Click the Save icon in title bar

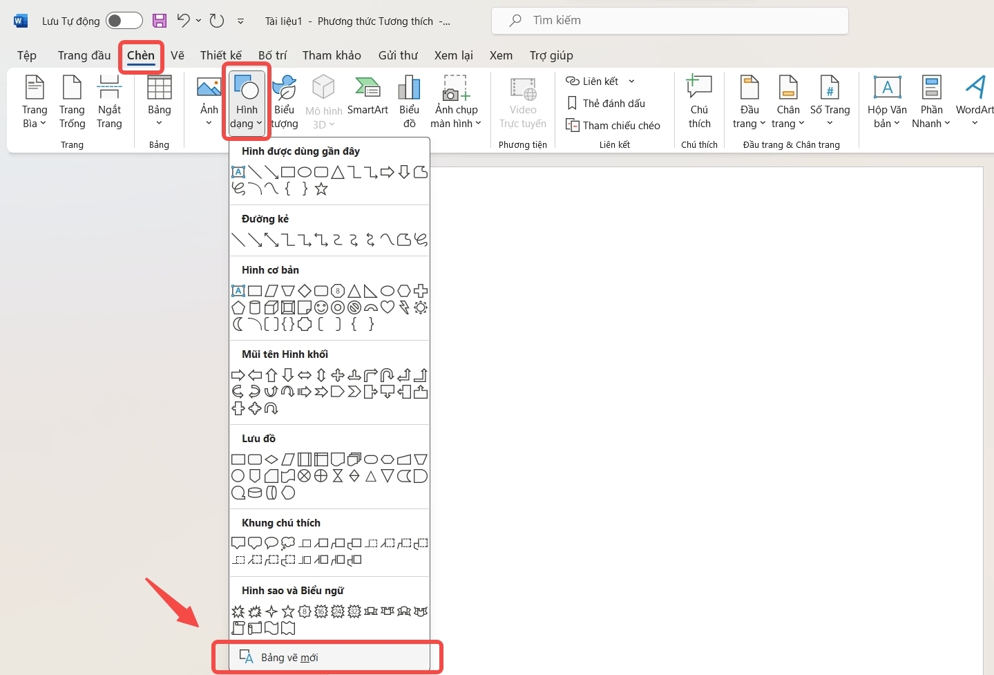pos(160,21)
